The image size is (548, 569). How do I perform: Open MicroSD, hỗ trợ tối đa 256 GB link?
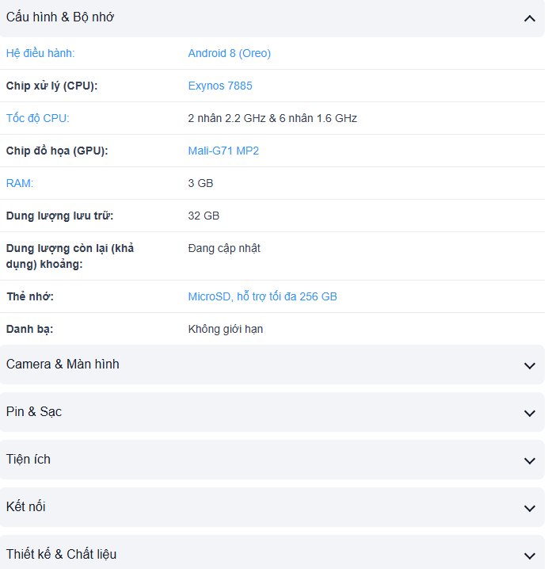coord(262,296)
